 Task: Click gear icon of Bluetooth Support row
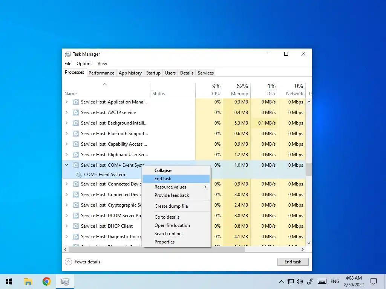(75, 134)
